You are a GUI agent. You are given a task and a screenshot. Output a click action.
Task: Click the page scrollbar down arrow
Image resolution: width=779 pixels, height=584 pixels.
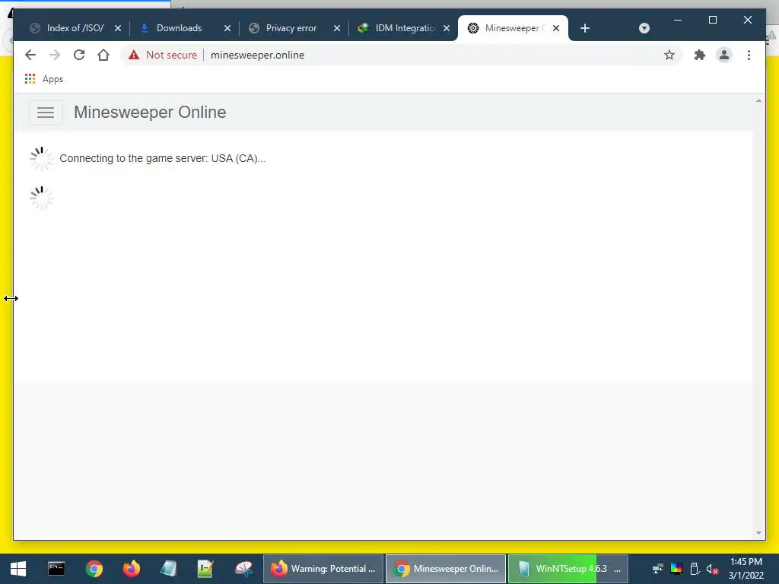coord(758,533)
